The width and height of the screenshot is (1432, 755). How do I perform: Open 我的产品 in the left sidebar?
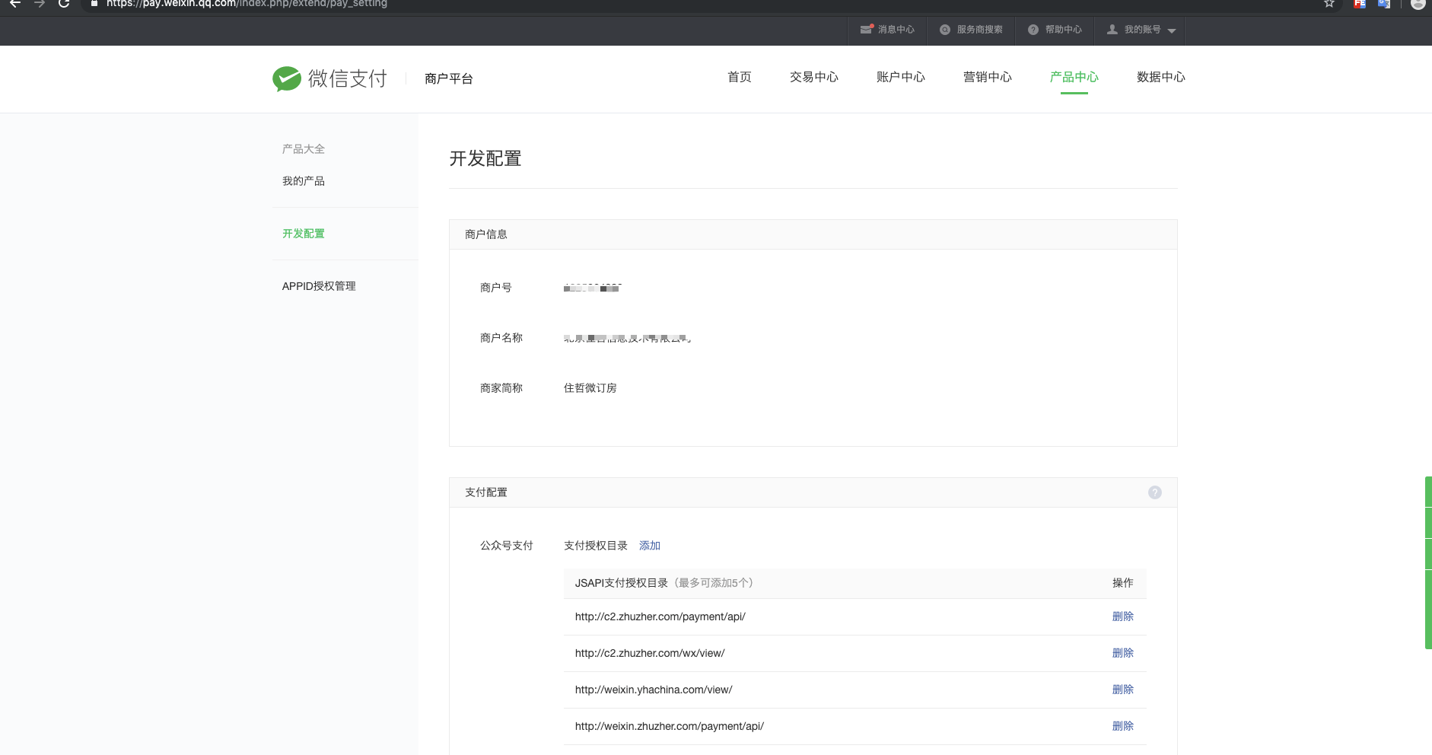point(304,181)
